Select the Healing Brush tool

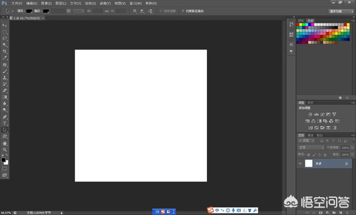click(x=4, y=64)
